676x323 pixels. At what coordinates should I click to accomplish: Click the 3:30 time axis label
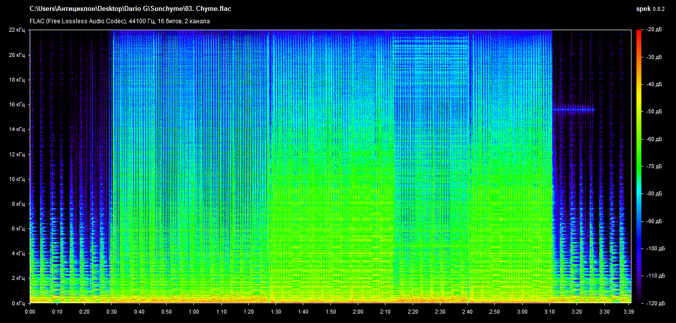[x=605, y=312]
